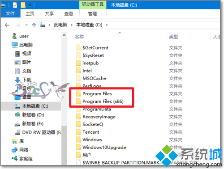The width and height of the screenshot is (224, 169).
Task: Click 本地磁盘 (C:) in the address bar
Action: (89, 25)
